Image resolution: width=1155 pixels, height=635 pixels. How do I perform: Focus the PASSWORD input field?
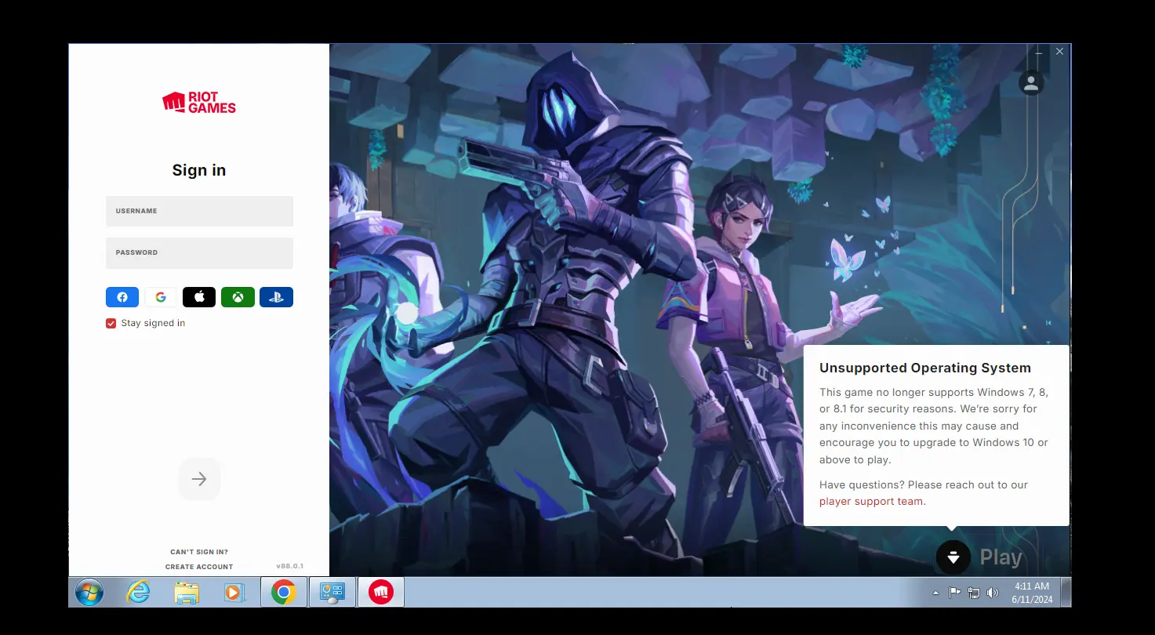[x=199, y=252]
